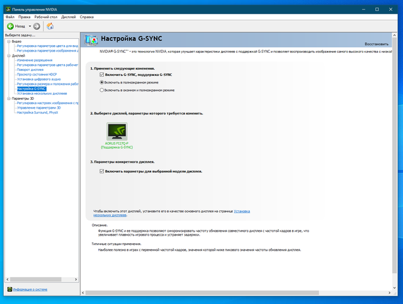This screenshot has height=304, width=403.
Task: Open 'Информация о системе' link
Action: 30,290
